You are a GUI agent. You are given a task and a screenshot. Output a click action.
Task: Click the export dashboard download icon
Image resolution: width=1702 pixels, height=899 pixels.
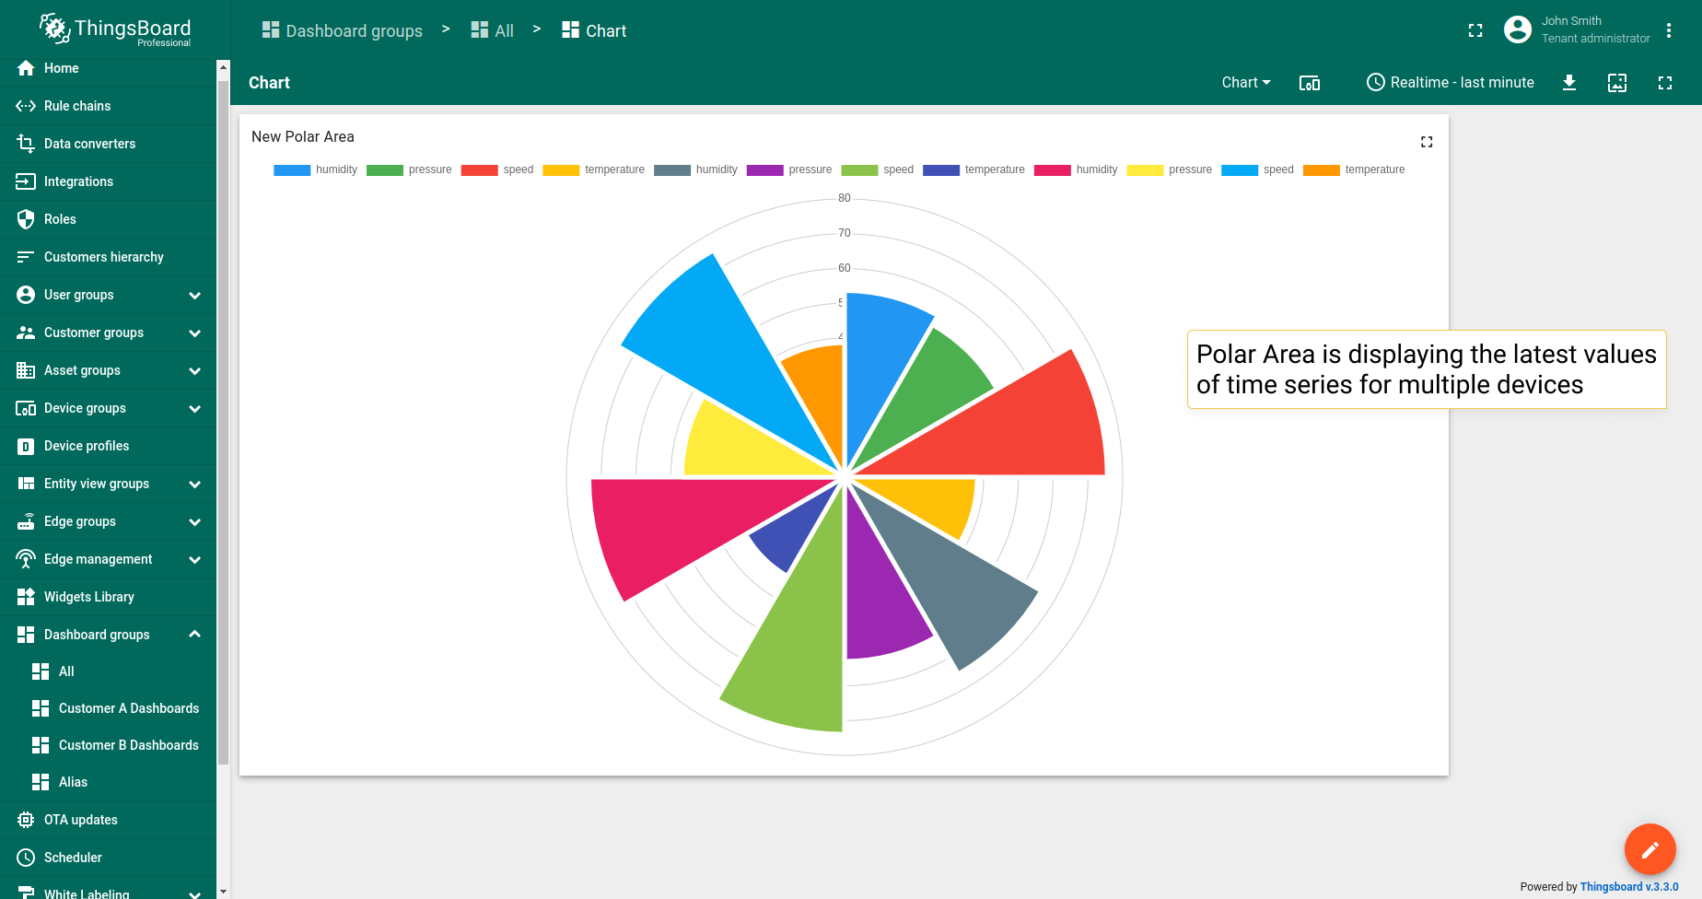tap(1569, 83)
